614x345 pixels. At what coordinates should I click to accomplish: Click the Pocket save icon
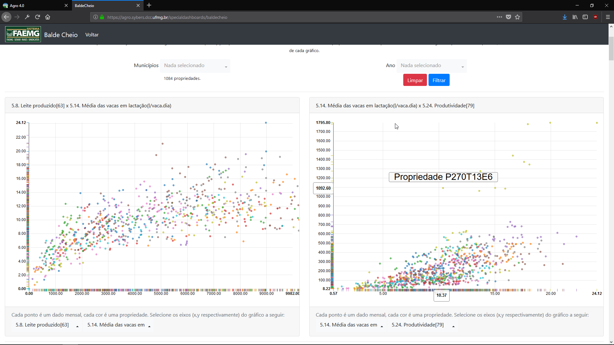click(508, 17)
